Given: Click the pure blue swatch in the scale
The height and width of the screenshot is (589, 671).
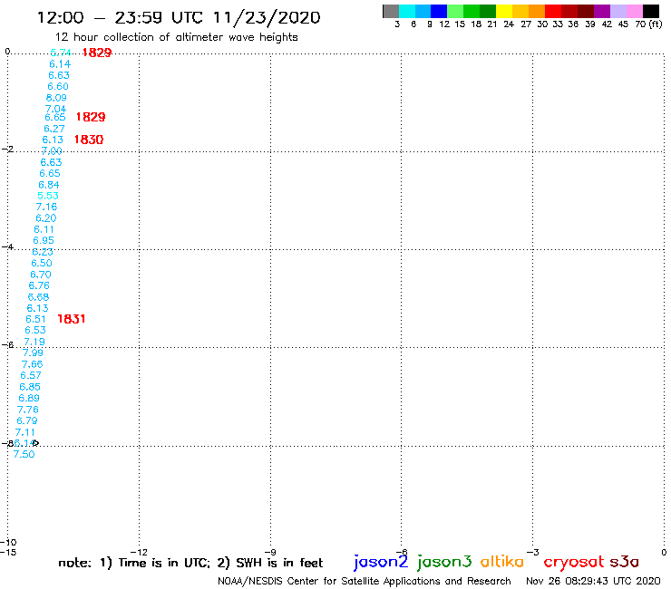Looking at the screenshot, I should click(x=440, y=11).
